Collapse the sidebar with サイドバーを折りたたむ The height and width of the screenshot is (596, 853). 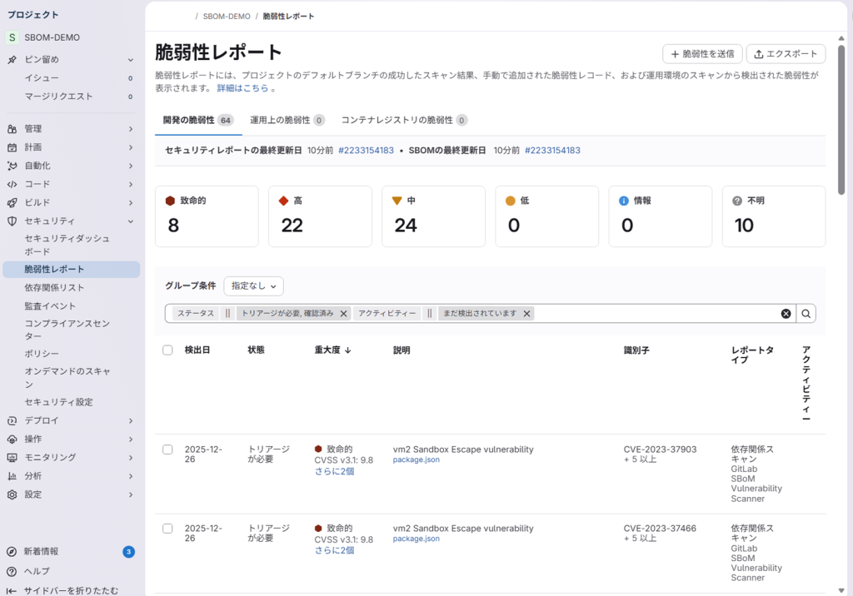coord(12,590)
